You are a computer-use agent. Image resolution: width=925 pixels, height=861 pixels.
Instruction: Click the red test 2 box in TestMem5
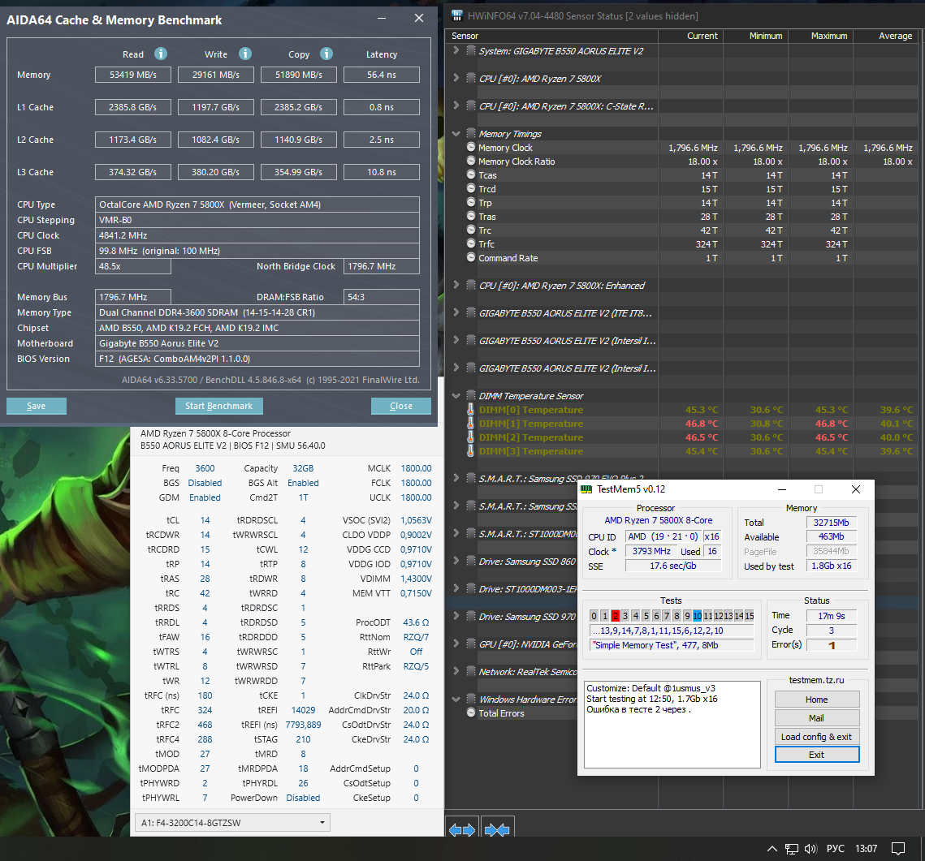tap(615, 616)
